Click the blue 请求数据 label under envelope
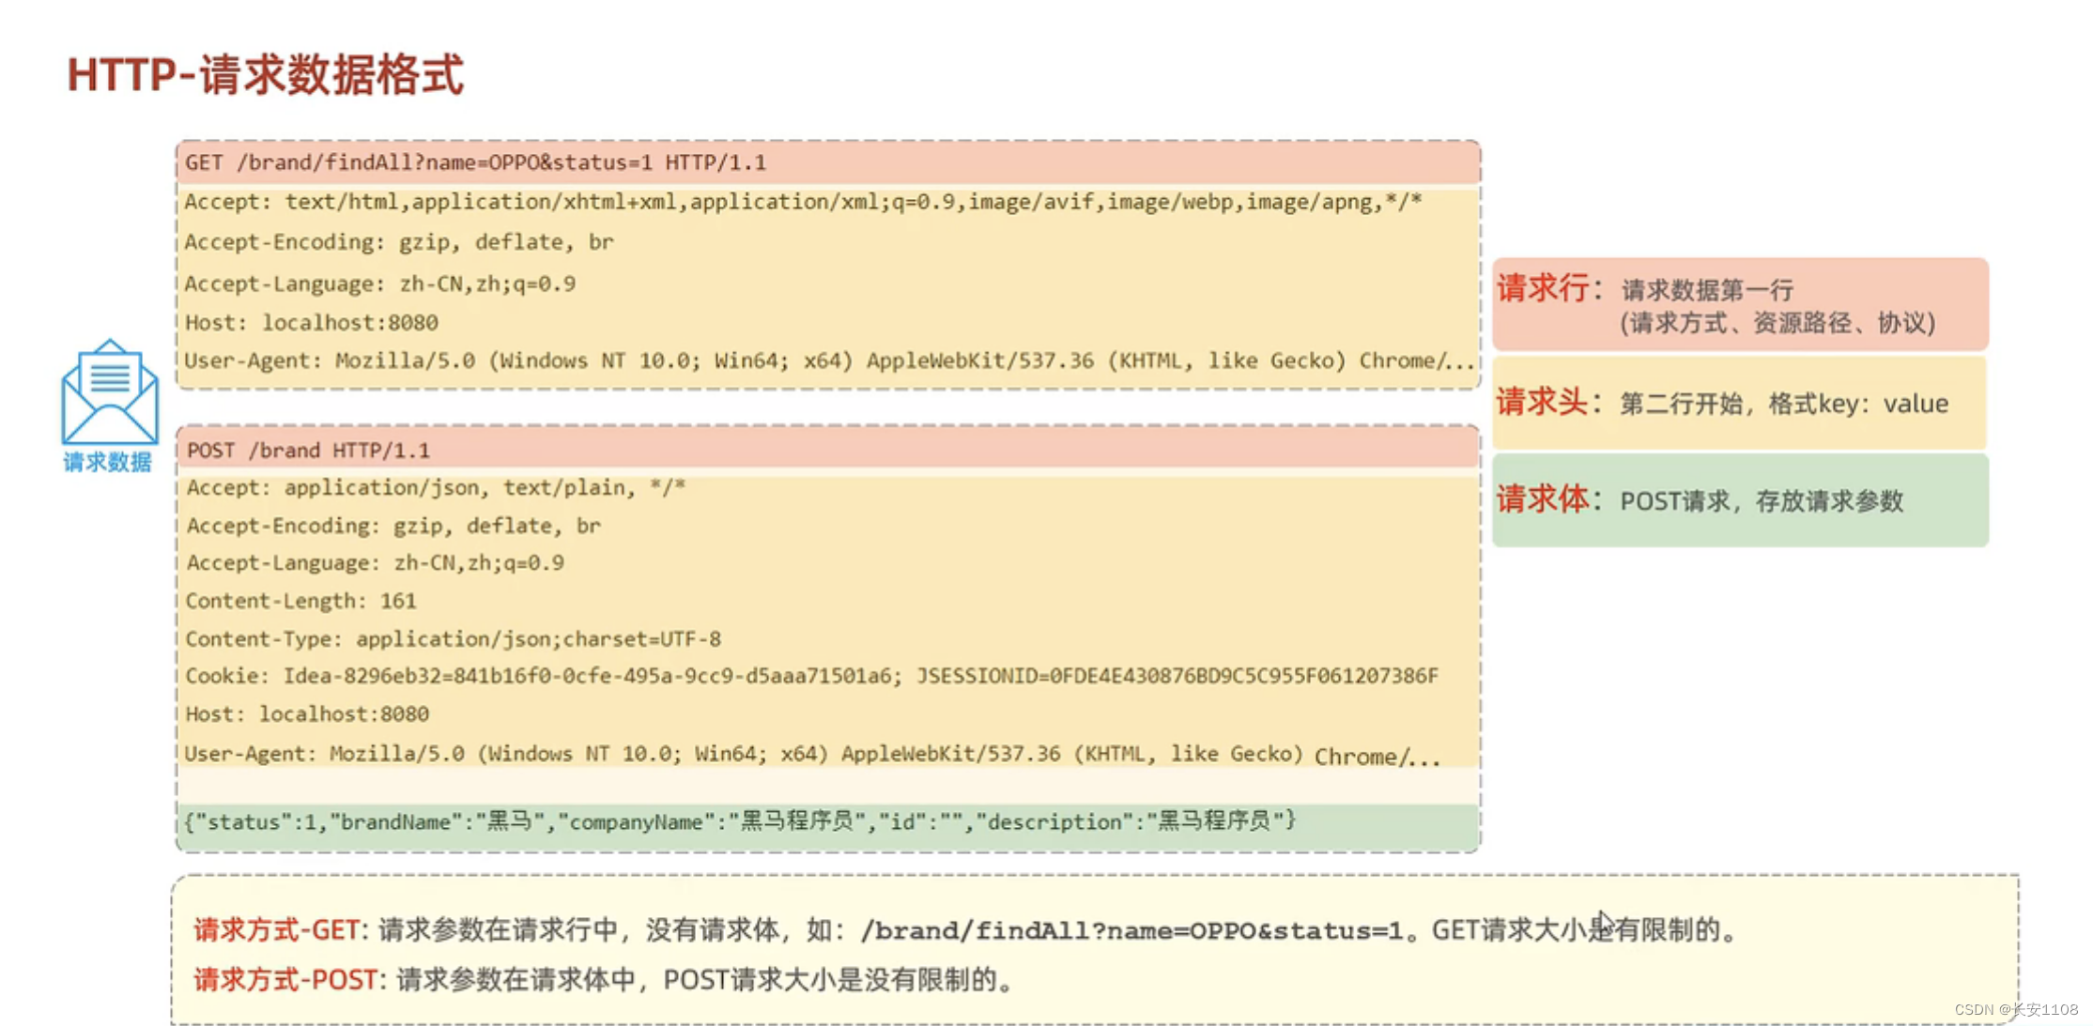 (x=107, y=462)
